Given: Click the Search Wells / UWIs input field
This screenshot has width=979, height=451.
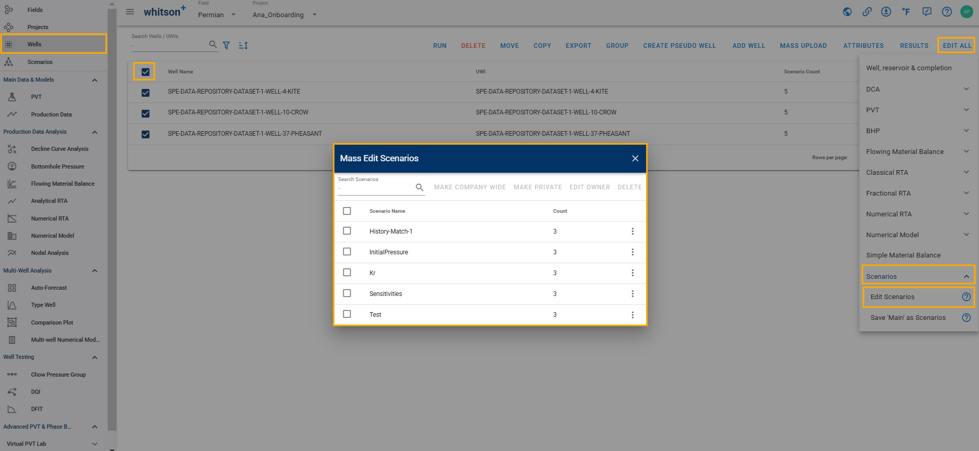Looking at the screenshot, I should pyautogui.click(x=169, y=45).
